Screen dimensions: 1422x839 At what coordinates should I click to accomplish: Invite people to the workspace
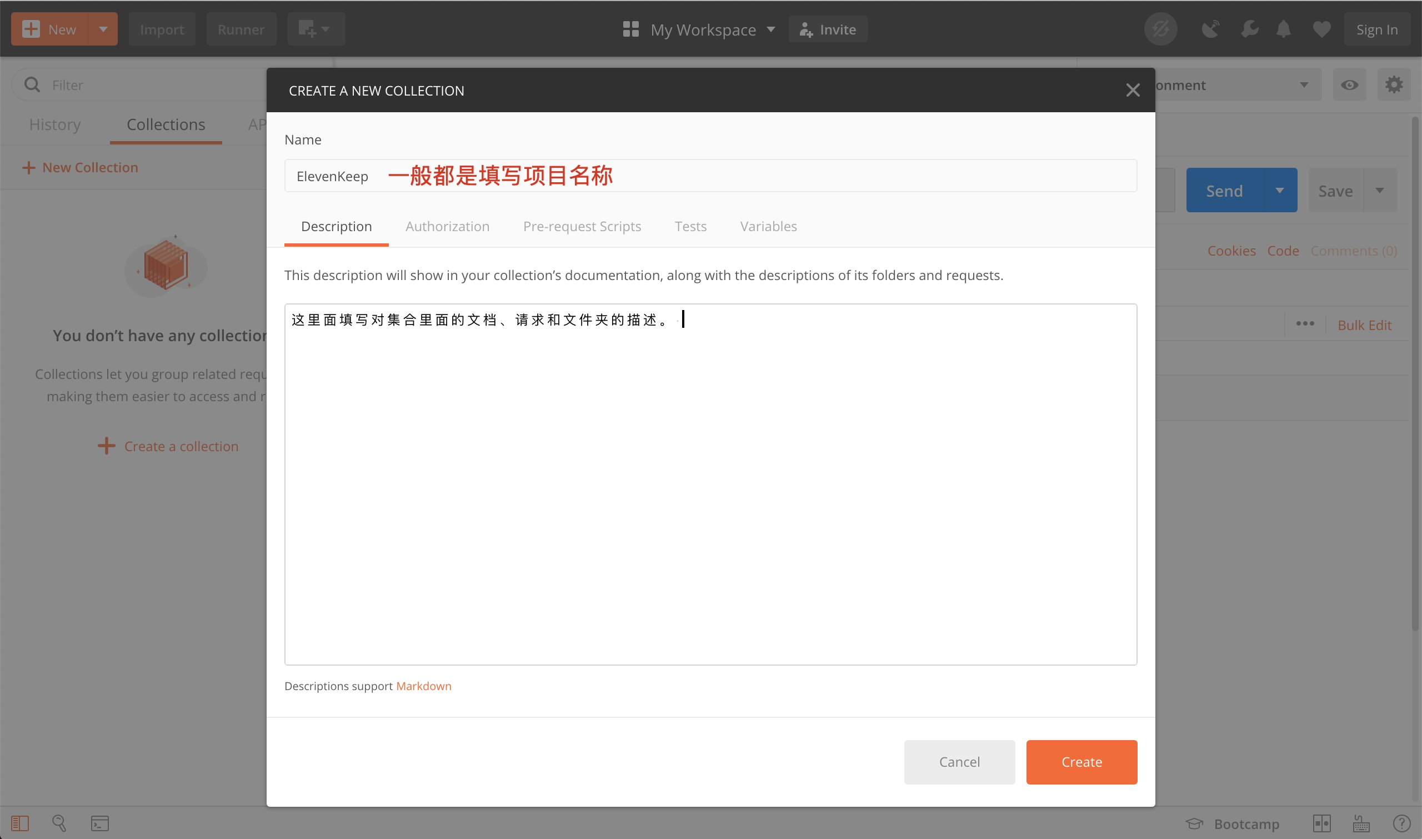828,29
